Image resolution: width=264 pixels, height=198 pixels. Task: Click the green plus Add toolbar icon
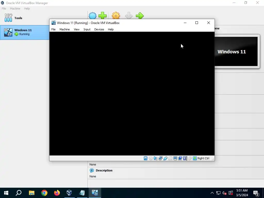(x=103, y=16)
